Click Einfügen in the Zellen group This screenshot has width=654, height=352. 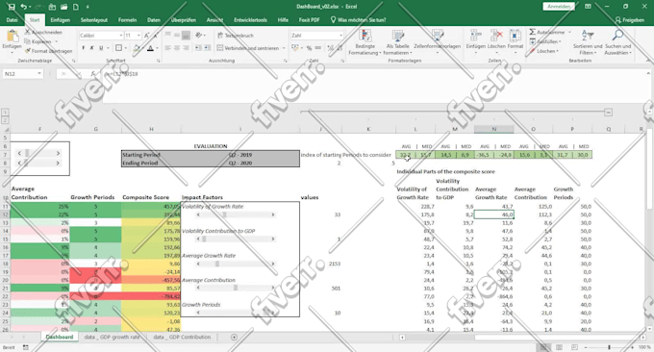(x=475, y=39)
